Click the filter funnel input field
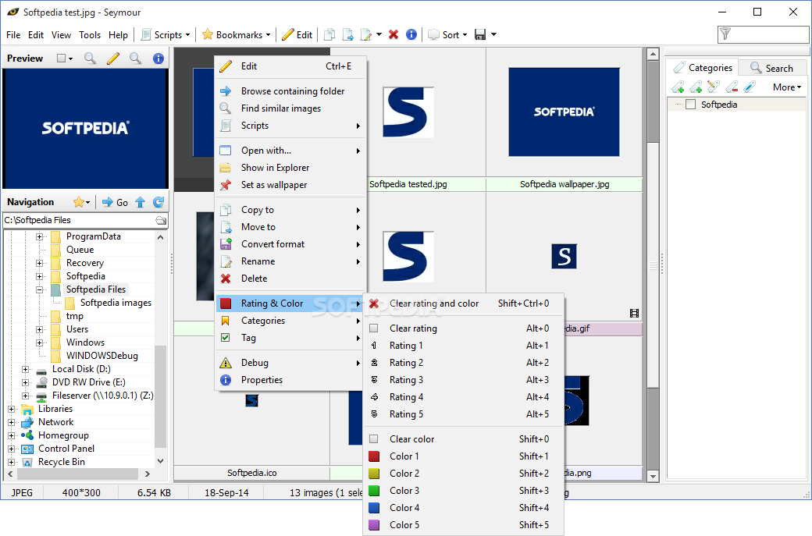This screenshot has height=536, width=812. (763, 34)
